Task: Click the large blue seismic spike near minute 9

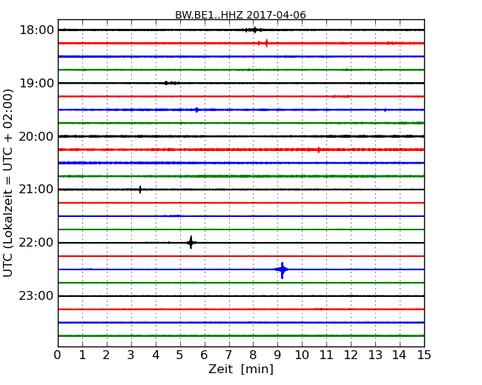Action: [283, 269]
